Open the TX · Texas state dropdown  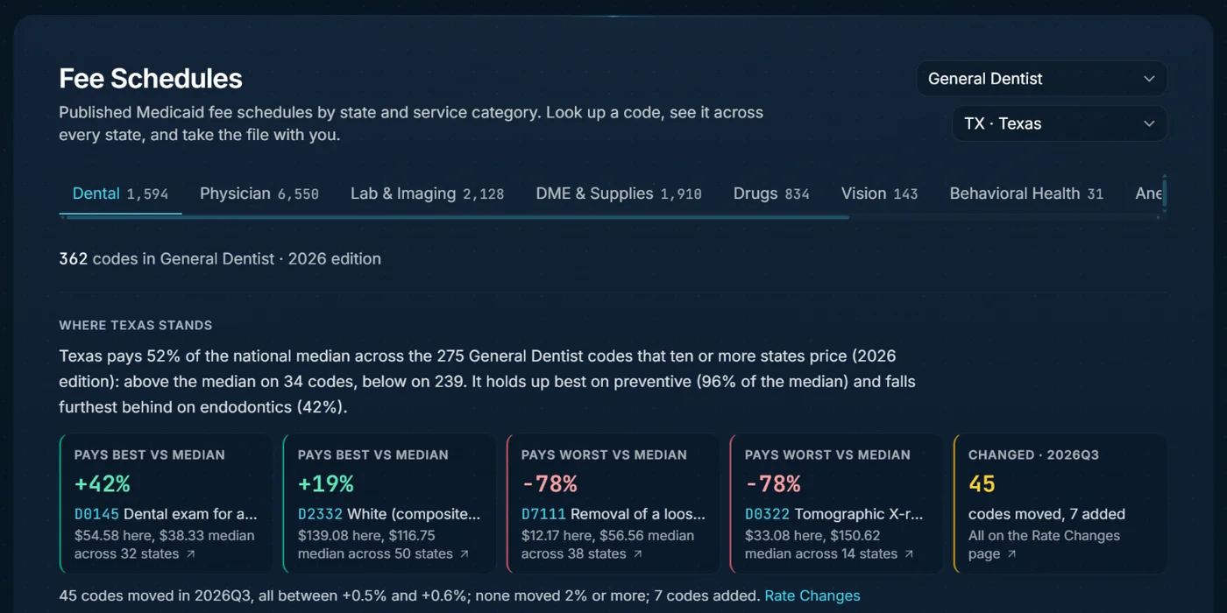[1060, 123]
